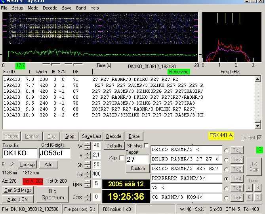Image resolution: width=265 pixels, height=214 pixels.
Task: Select decoded line at T 10.9
Action: (103, 115)
